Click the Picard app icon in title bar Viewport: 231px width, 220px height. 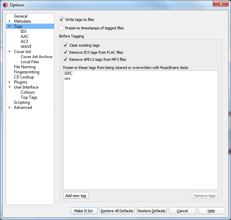tap(5, 5)
